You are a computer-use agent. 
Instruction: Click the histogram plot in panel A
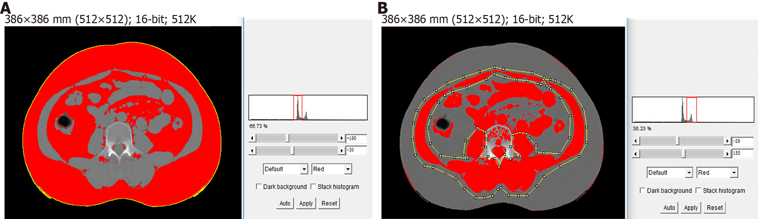[308, 107]
